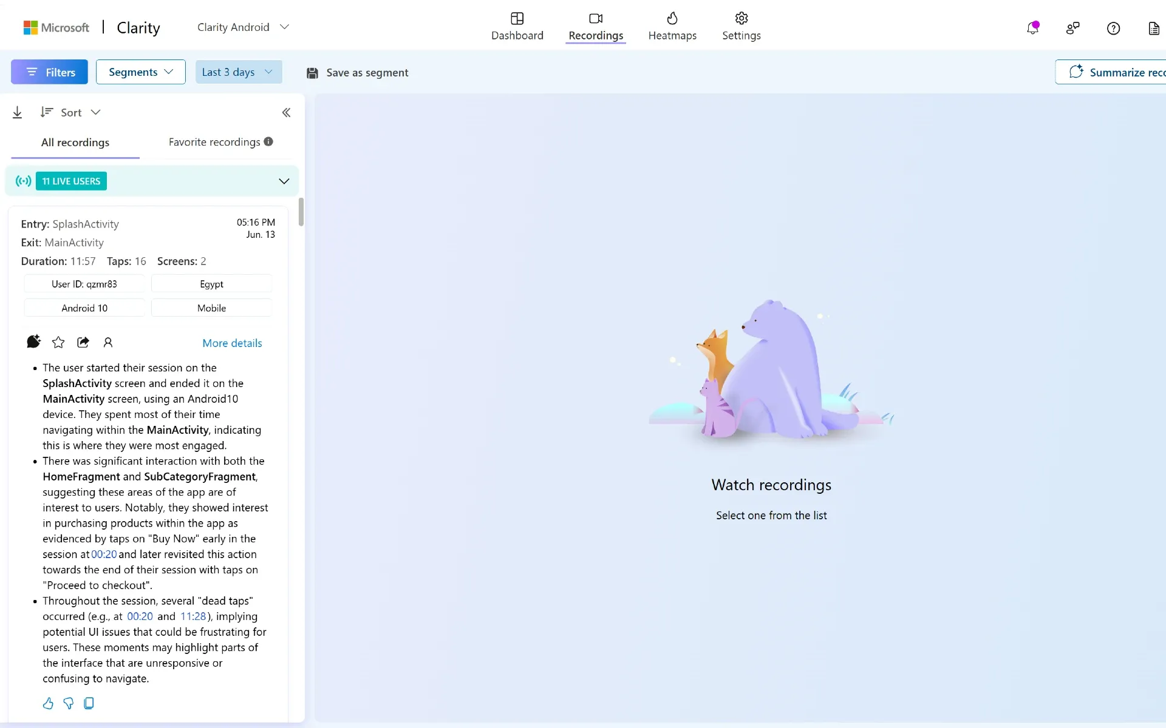Viewport: 1166px width, 728px height.
Task: Click the Android 10 tag
Action: 84,308
